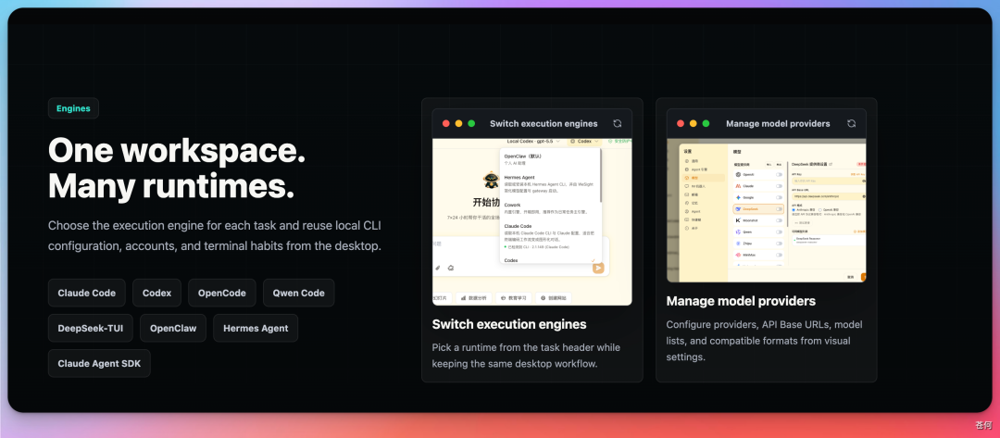Toggle the Qwen provider switch
The image size is (1000, 438).
point(779,232)
